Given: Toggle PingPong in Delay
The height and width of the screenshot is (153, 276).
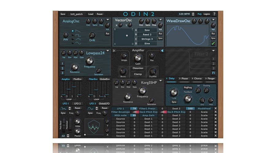Looking at the screenshot, I should (188, 88).
